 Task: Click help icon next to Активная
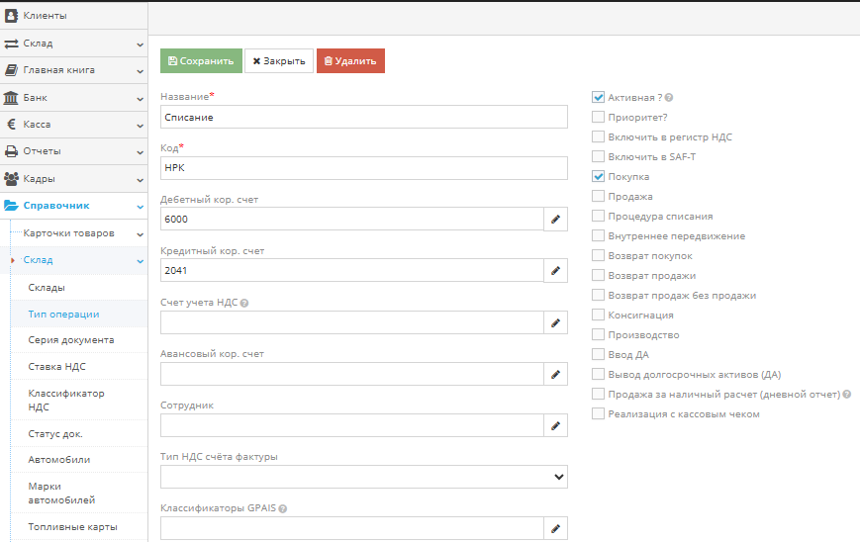click(670, 98)
